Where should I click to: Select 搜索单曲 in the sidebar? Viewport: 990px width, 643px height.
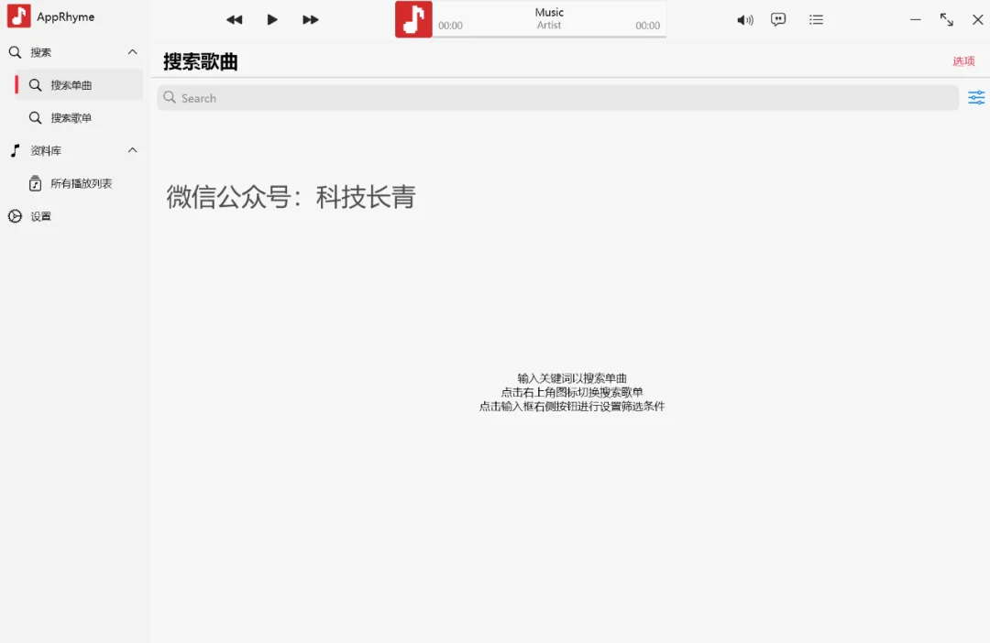tap(71, 85)
